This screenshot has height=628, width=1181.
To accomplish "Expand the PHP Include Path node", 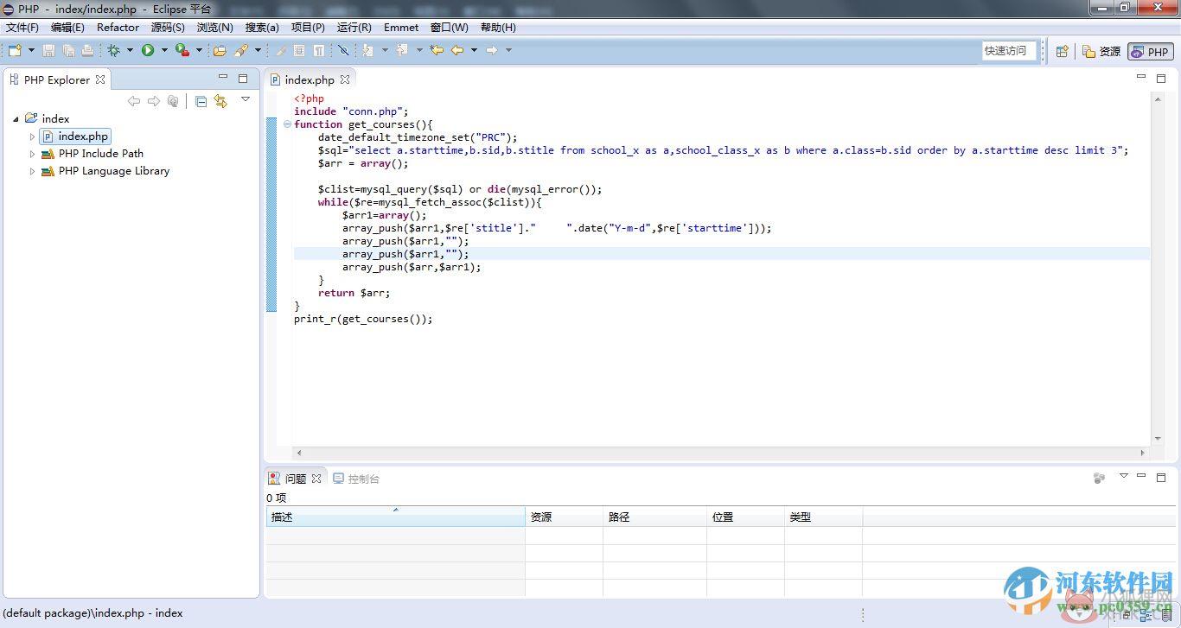I will click(x=32, y=154).
